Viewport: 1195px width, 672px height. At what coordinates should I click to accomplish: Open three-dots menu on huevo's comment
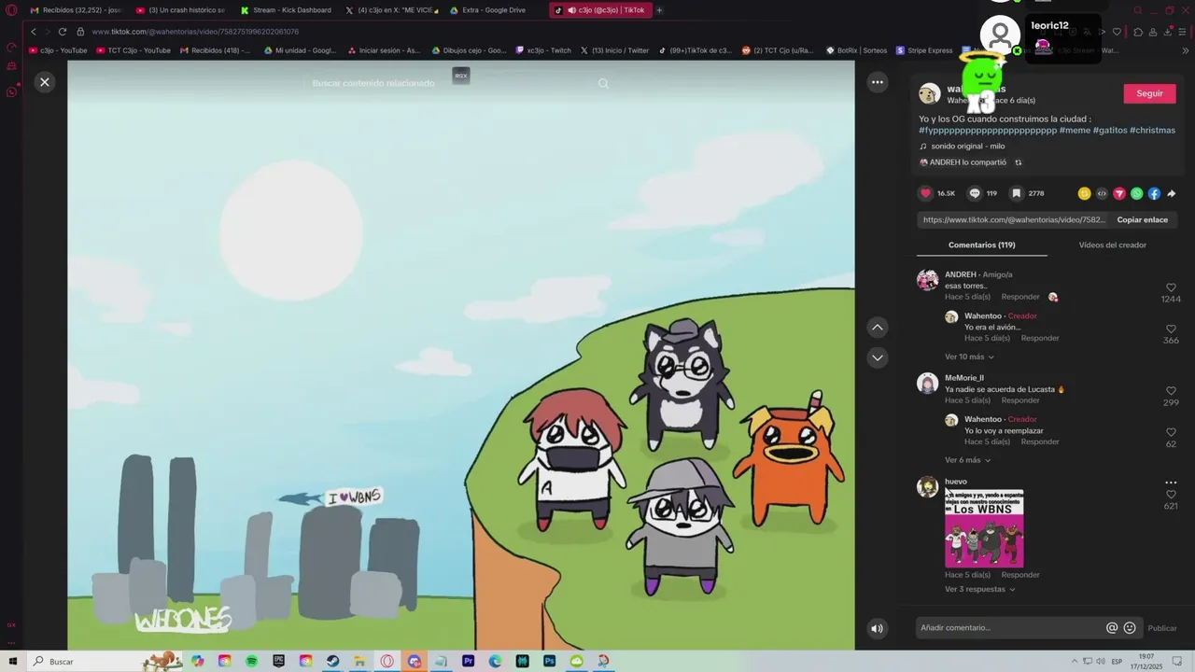point(1171,483)
